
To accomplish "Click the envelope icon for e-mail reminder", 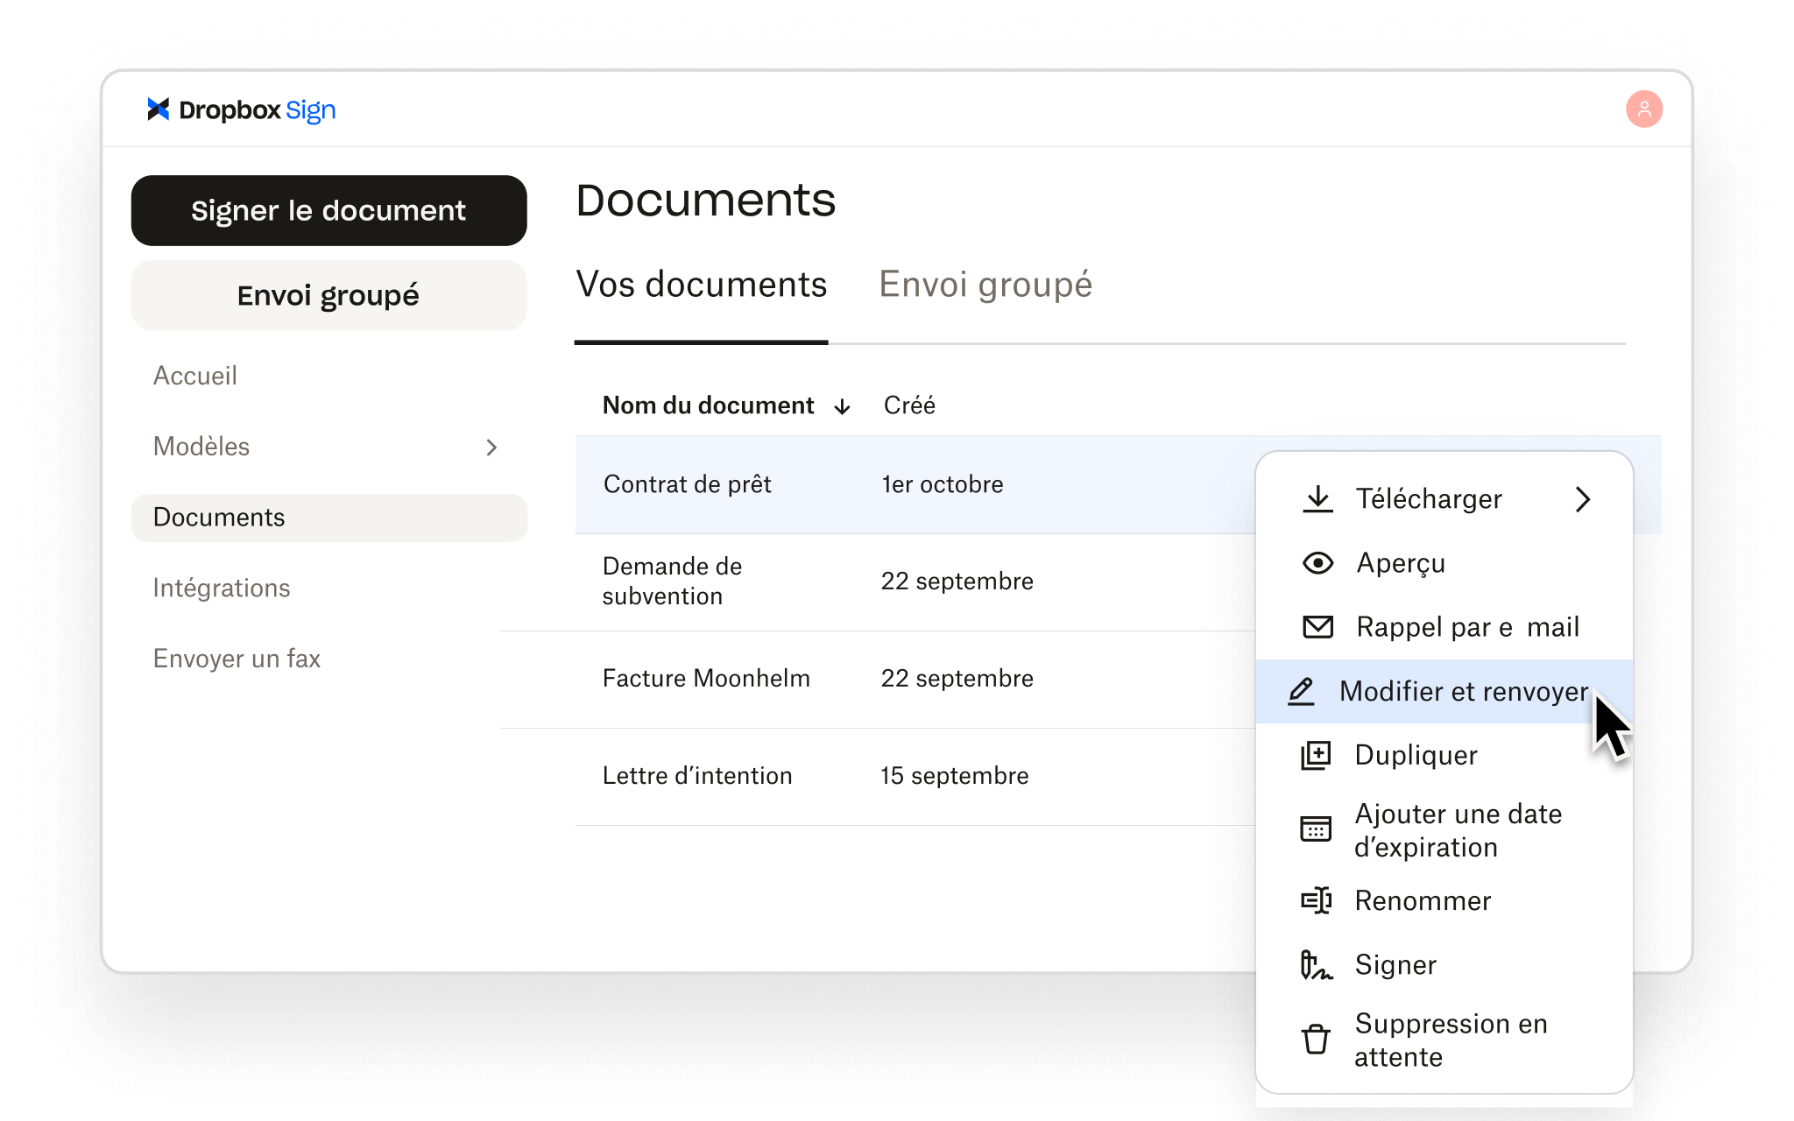I will [1317, 627].
